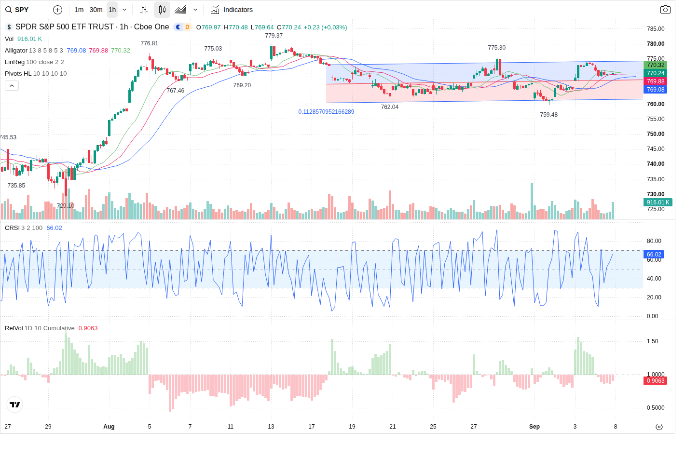Click the TradingView logo
Viewport: 685px width, 458px height.
[15, 404]
